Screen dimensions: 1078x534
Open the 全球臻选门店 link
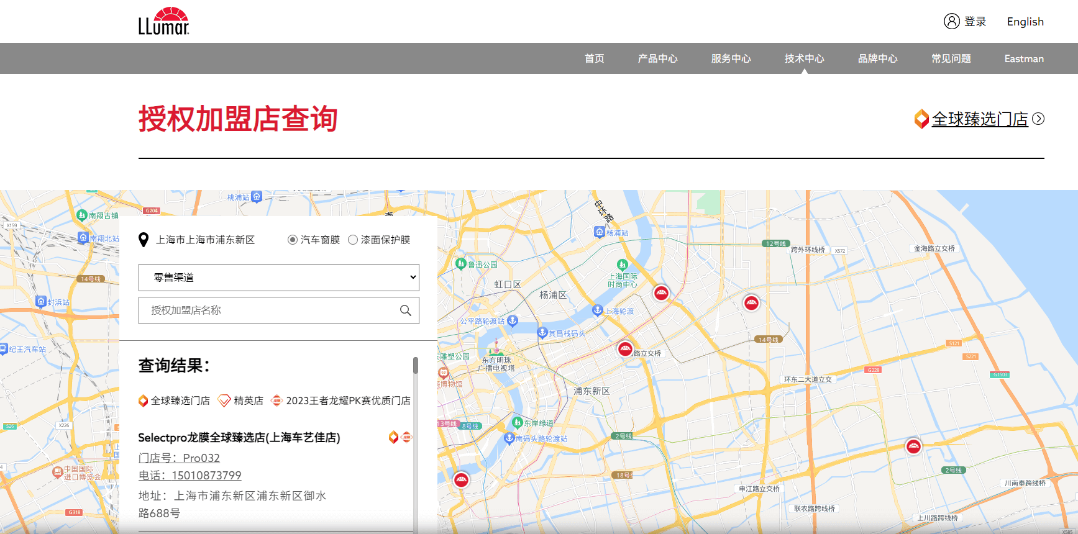pos(979,119)
